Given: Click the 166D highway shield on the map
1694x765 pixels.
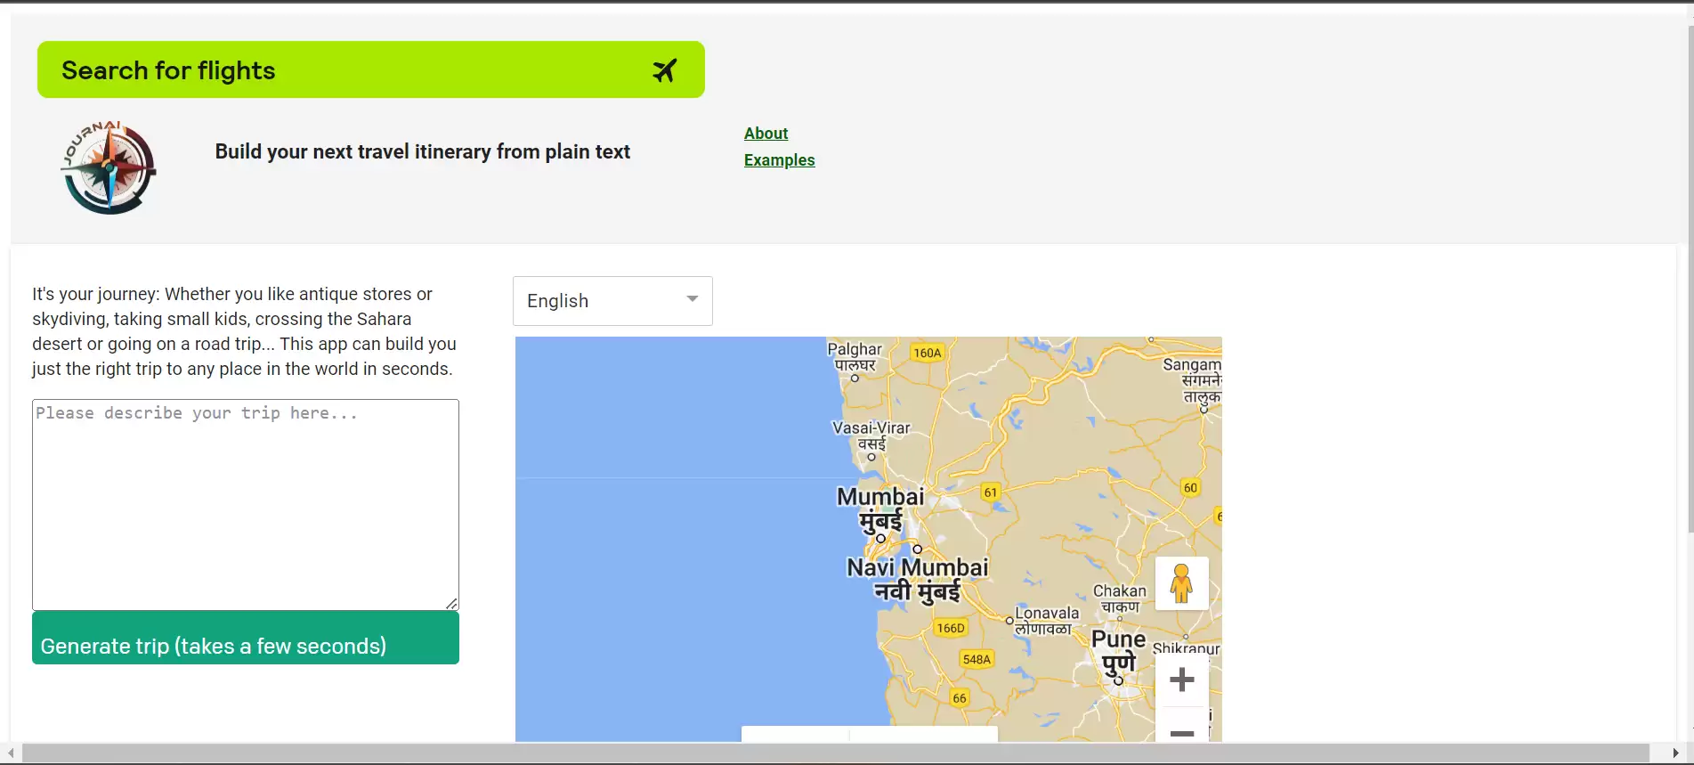Looking at the screenshot, I should pos(950,628).
